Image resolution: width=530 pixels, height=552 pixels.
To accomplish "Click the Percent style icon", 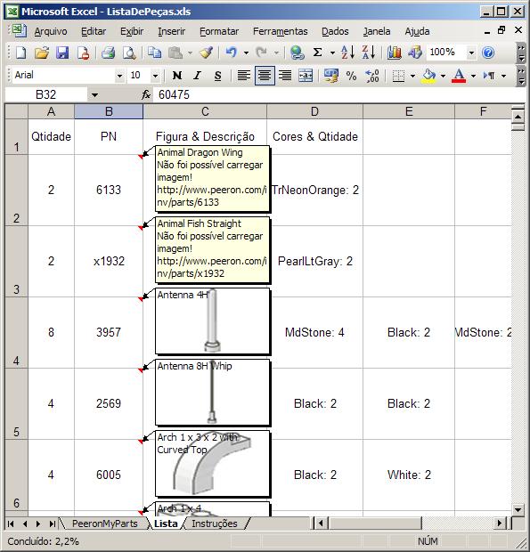I will pyautogui.click(x=351, y=76).
